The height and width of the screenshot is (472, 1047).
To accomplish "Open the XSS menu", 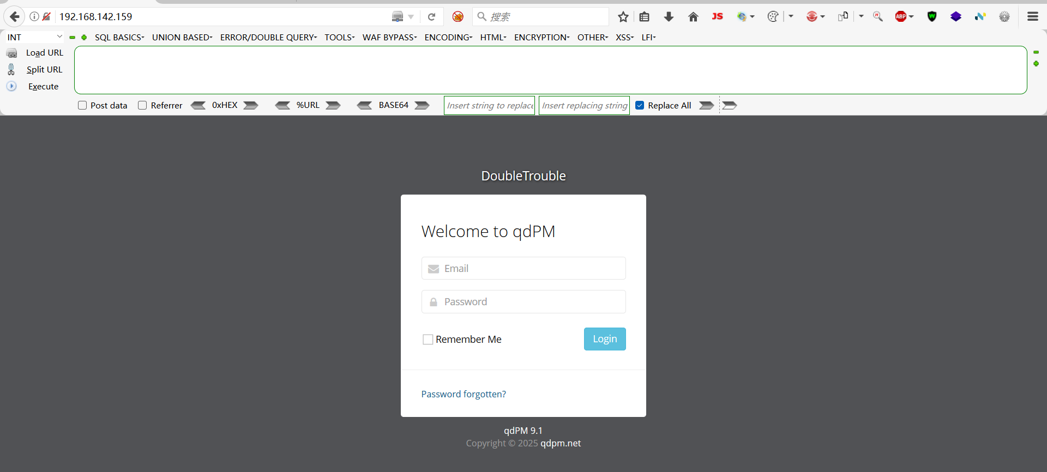I will pos(624,37).
